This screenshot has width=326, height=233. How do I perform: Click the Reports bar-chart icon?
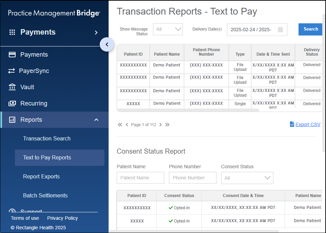pos(12,119)
